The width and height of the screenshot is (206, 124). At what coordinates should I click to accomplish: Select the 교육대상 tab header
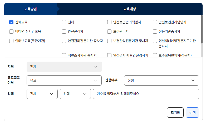click(130, 9)
